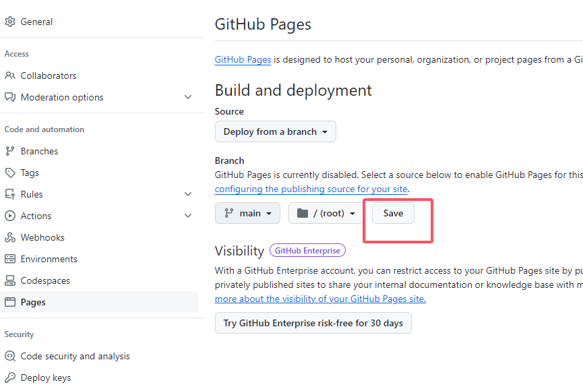Click the Webhooks icon
The height and width of the screenshot is (391, 583).
[x=10, y=237]
